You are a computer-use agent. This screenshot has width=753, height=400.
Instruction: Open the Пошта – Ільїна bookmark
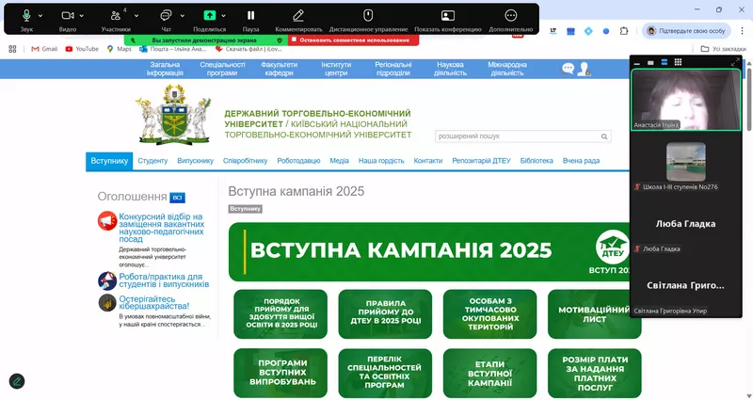173,49
